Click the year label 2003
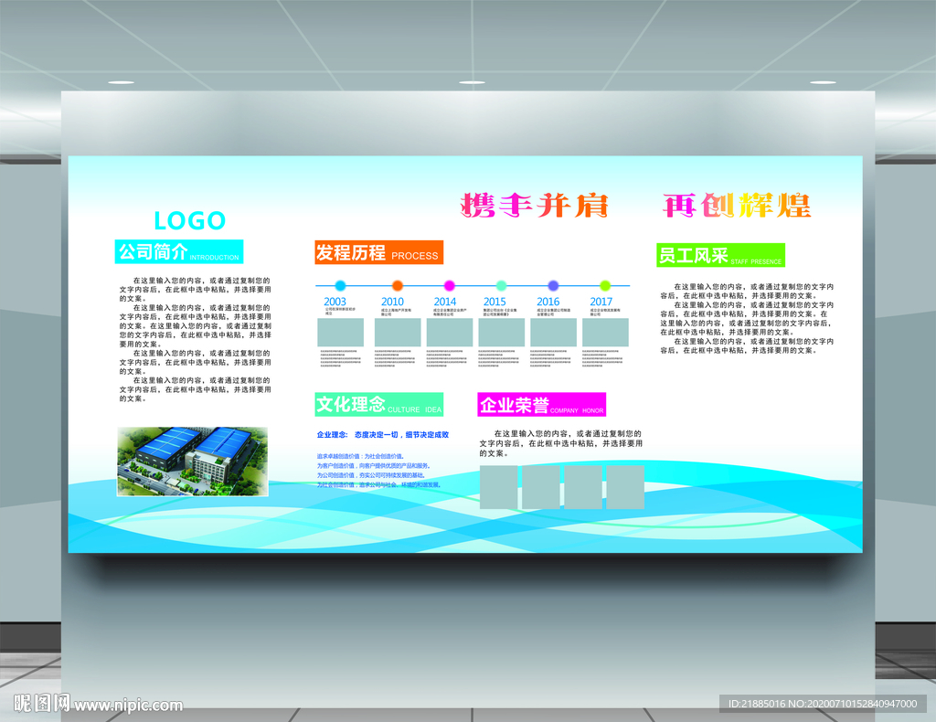The height and width of the screenshot is (722, 936). click(335, 302)
